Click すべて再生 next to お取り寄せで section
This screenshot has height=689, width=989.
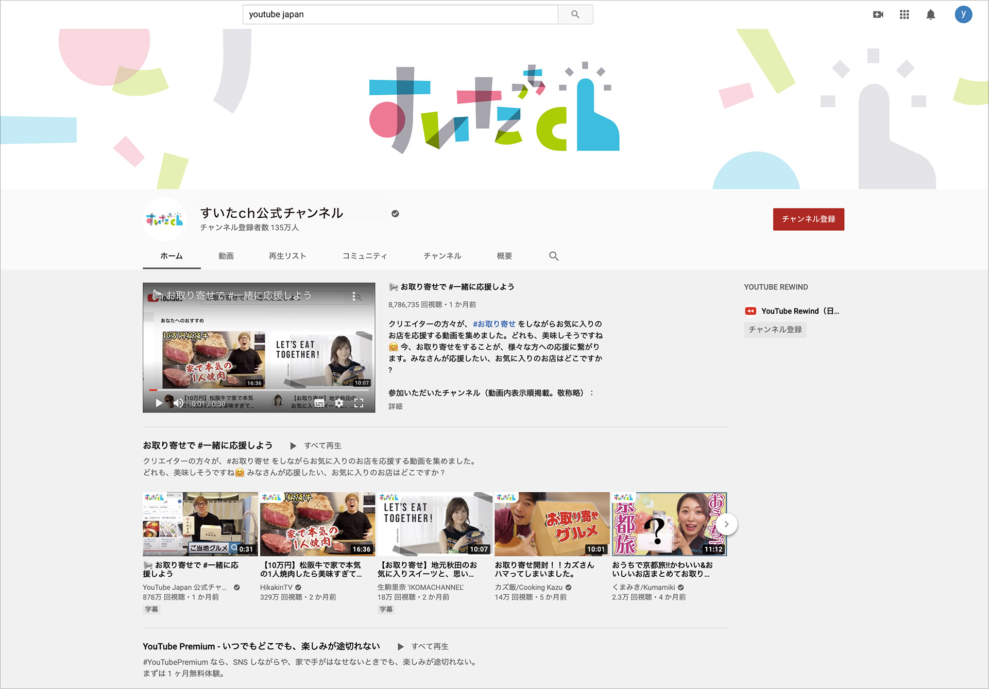point(322,446)
